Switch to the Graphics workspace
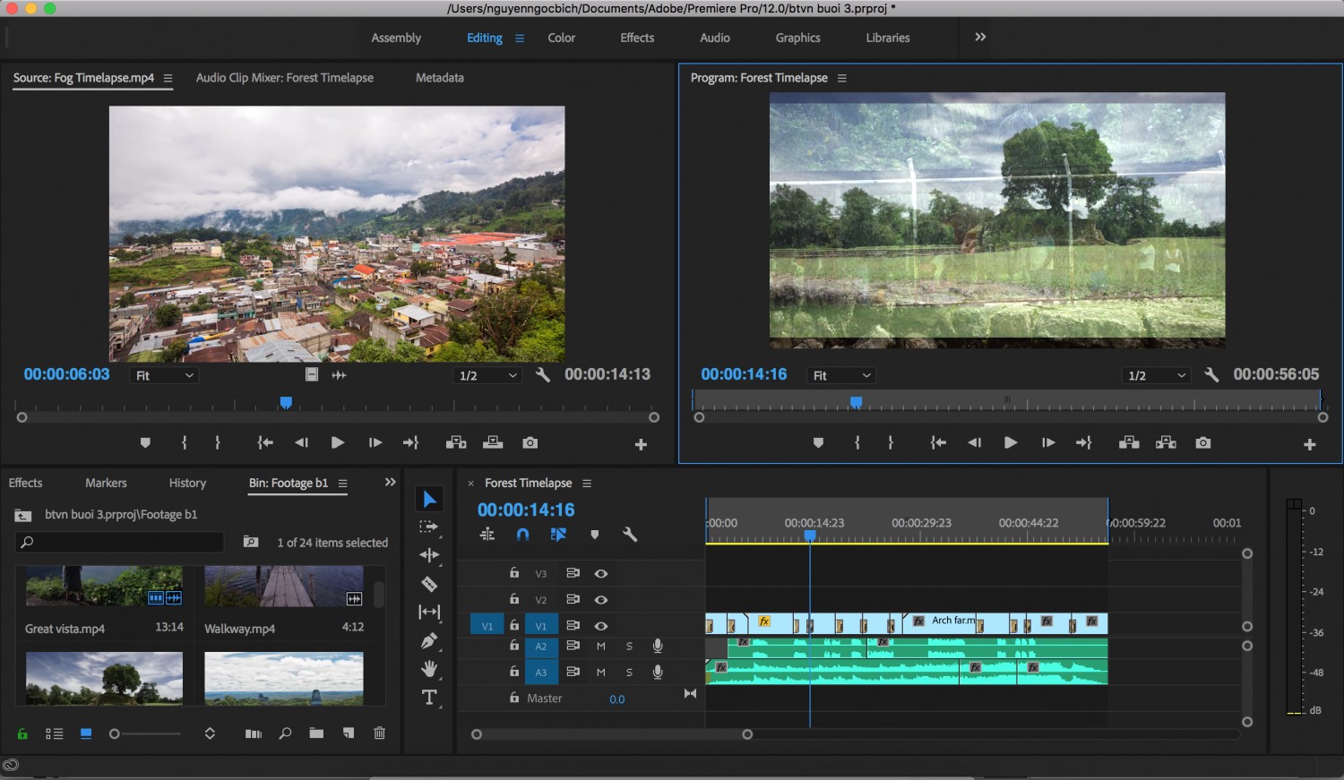 click(x=797, y=38)
